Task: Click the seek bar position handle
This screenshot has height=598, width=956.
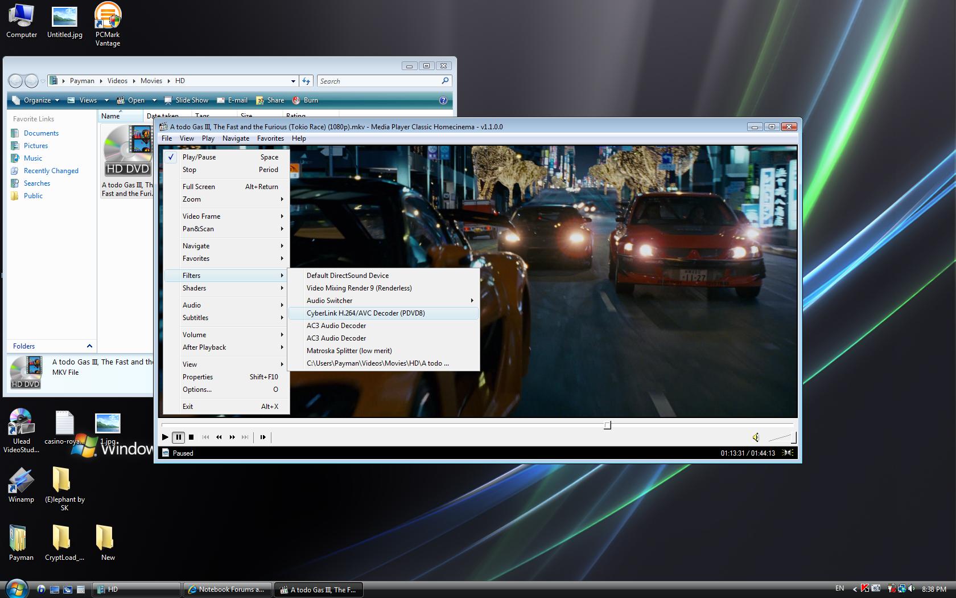Action: [607, 425]
